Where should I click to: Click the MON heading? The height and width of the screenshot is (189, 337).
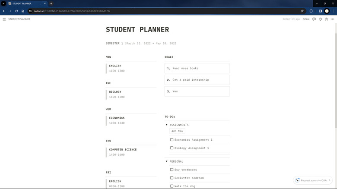tap(108, 57)
